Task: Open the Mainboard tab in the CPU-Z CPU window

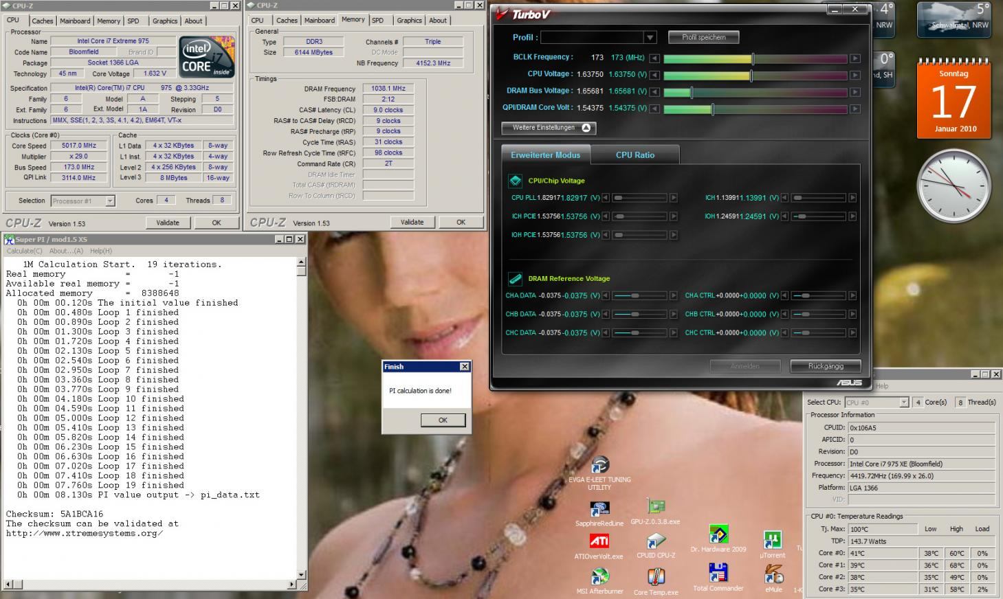Action: point(75,21)
